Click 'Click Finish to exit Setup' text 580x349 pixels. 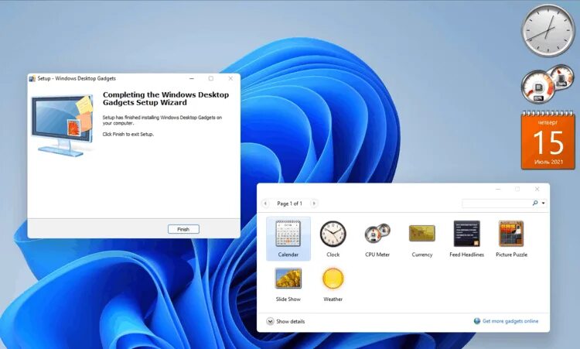click(x=128, y=134)
